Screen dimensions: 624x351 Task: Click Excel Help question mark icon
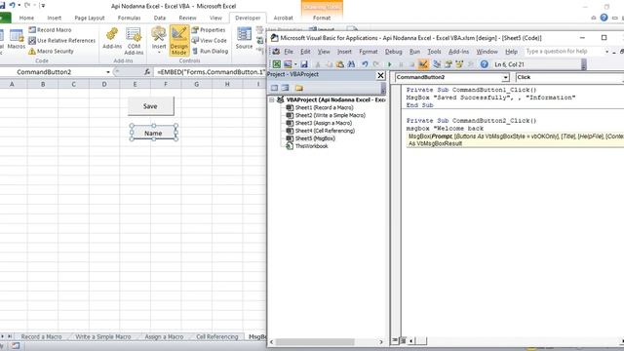pyautogui.click(x=604, y=18)
